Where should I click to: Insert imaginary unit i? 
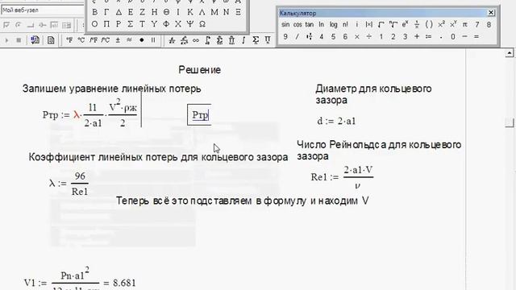pos(357,25)
